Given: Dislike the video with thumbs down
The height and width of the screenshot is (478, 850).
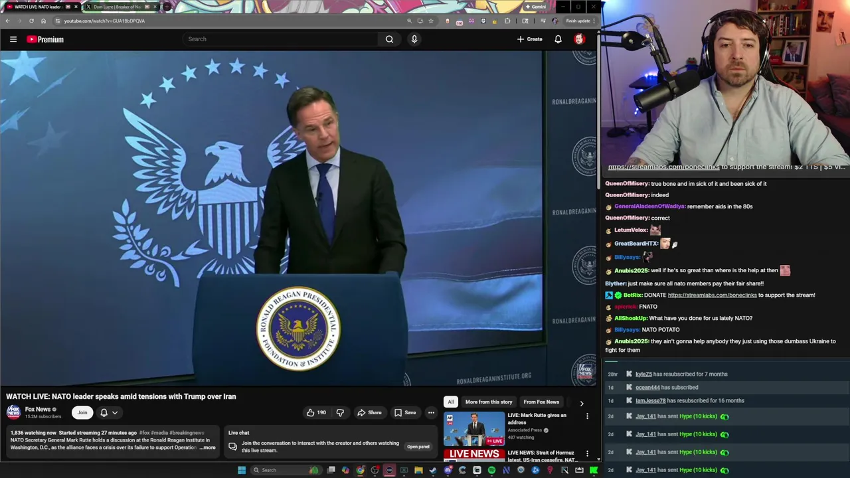Looking at the screenshot, I should click(340, 413).
